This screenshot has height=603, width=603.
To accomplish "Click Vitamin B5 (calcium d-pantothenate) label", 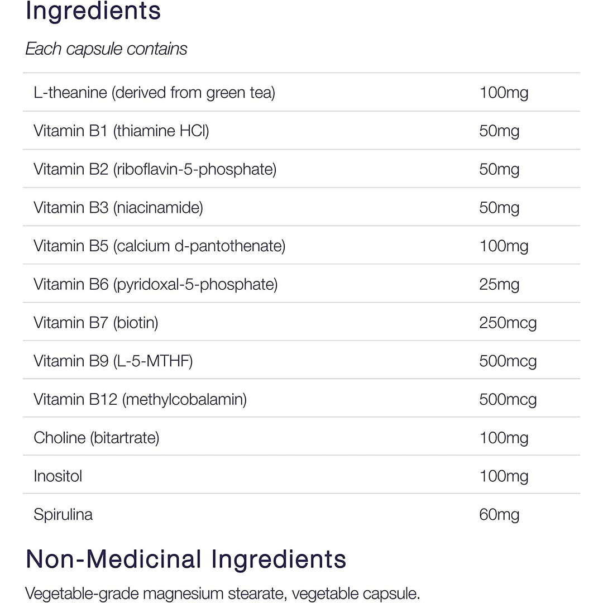I will point(159,246).
